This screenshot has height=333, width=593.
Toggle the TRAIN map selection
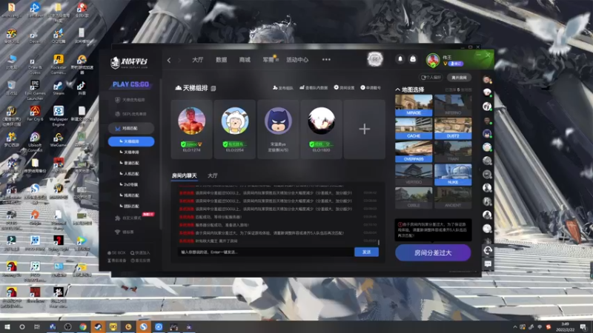click(x=453, y=152)
